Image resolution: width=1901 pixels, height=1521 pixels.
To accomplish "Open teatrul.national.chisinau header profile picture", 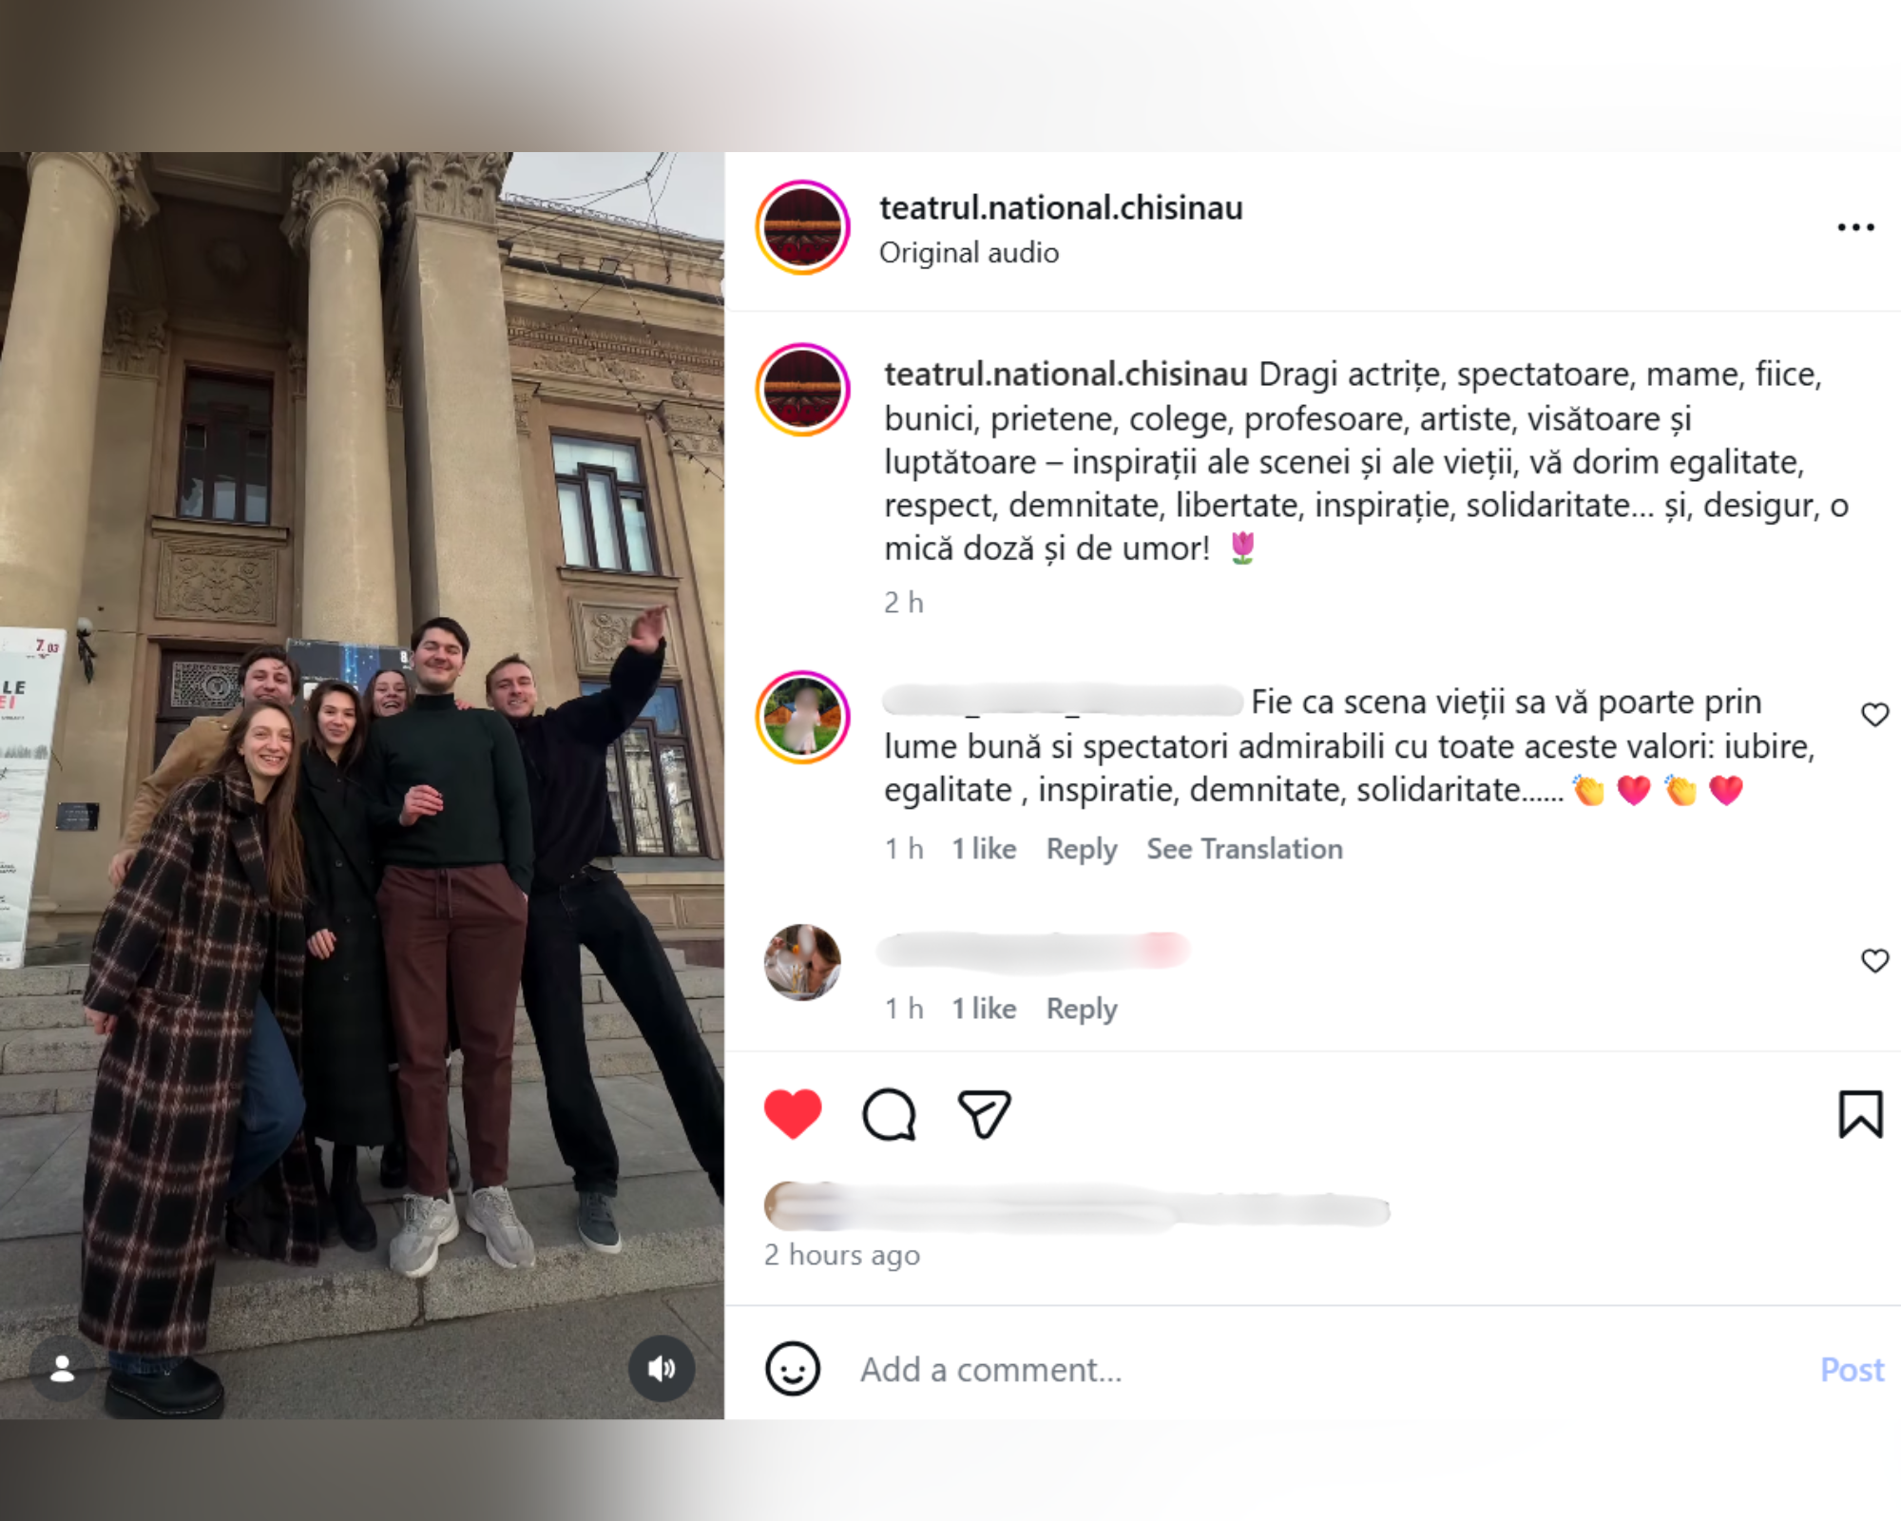I will click(803, 227).
